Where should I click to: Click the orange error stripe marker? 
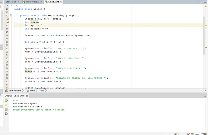[x=206, y=26]
